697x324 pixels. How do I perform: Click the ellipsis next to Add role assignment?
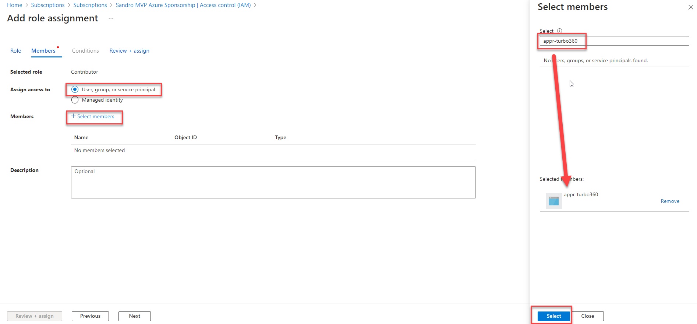(111, 18)
